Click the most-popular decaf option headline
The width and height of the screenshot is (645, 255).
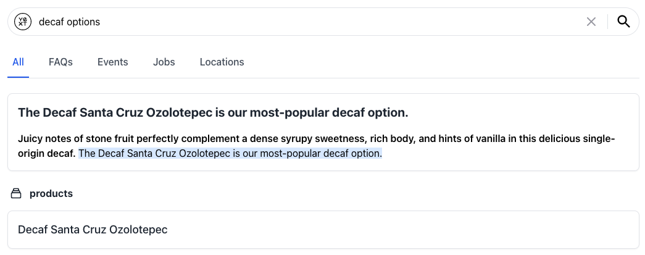[x=213, y=113]
